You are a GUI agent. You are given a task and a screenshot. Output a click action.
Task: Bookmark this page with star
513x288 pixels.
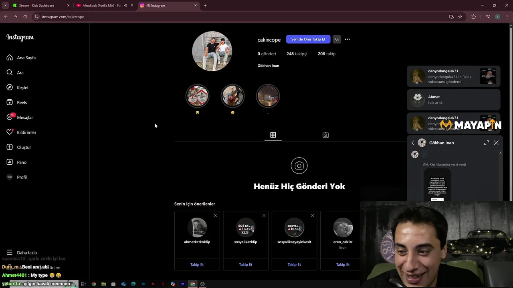pos(460,17)
